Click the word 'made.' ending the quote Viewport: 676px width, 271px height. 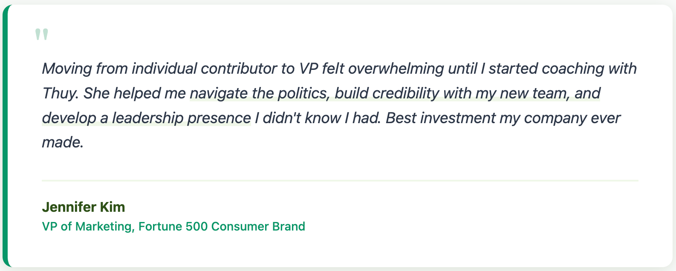[x=63, y=142]
